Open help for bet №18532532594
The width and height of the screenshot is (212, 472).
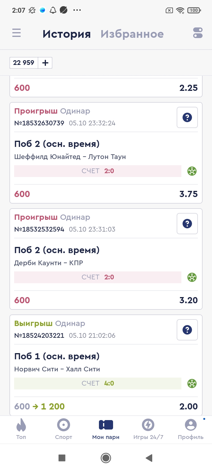187,224
